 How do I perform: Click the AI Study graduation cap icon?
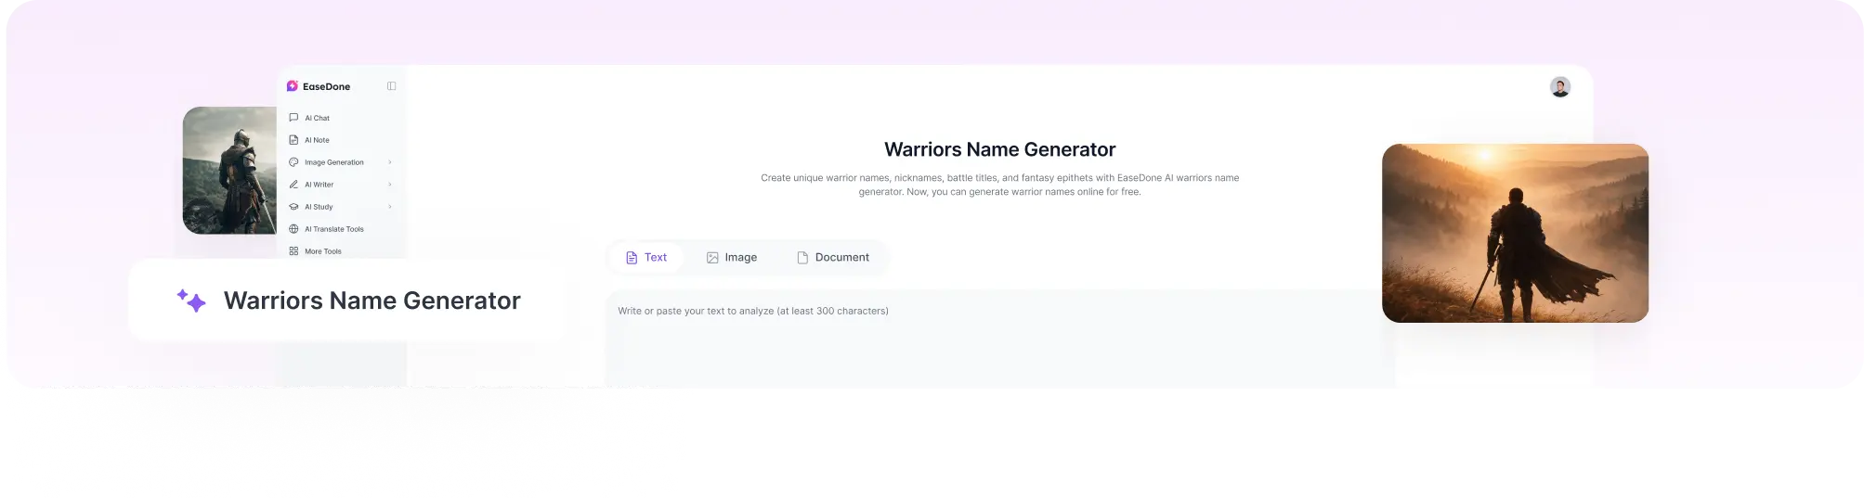coord(293,207)
